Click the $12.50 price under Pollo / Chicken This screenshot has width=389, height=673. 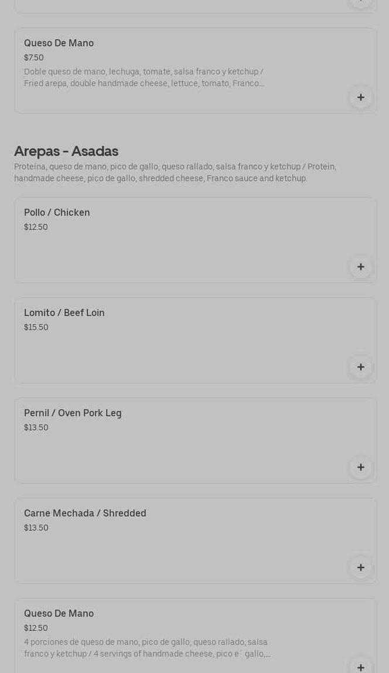[36, 227]
